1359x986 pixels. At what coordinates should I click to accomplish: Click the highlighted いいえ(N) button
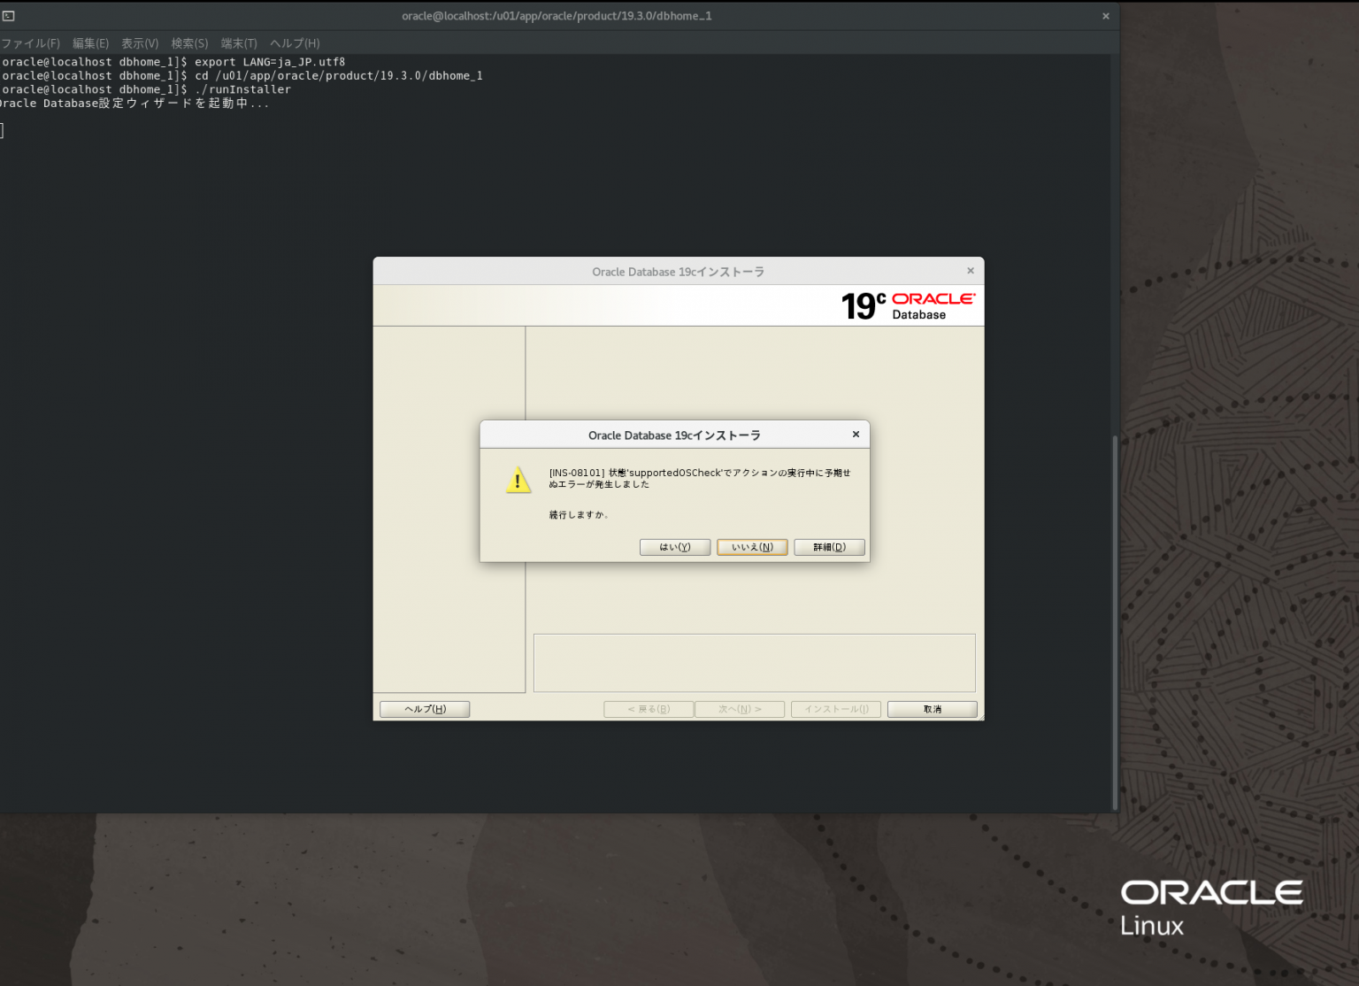[751, 547]
